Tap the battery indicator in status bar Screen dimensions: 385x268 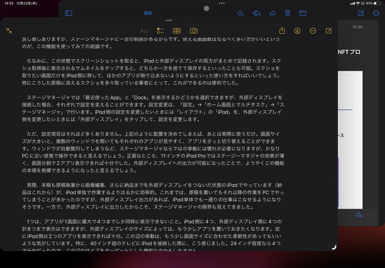(377, 3)
